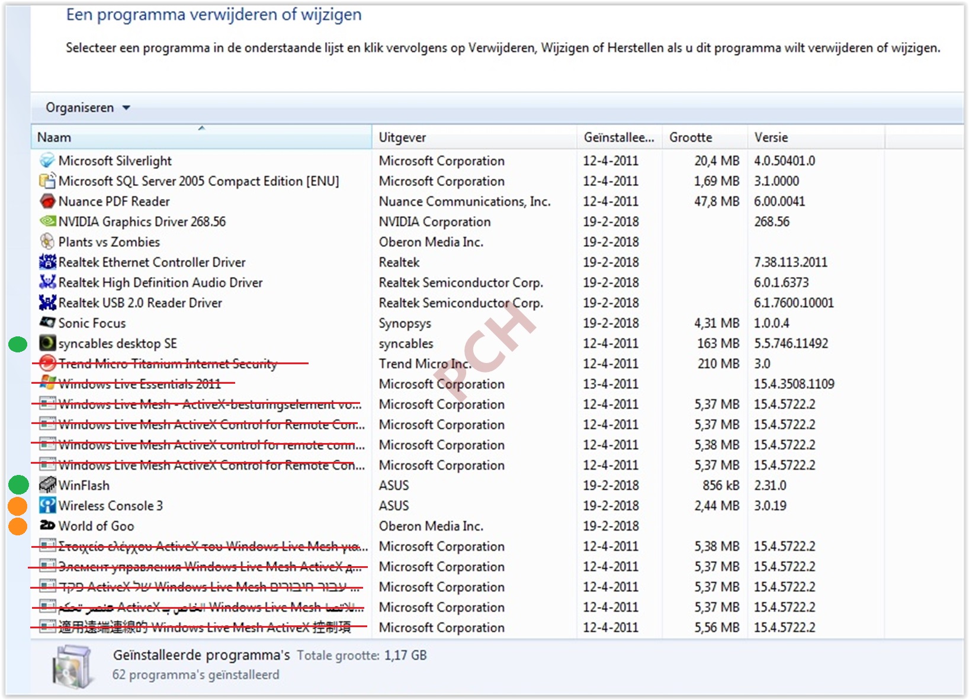
Task: Click the World of Goo icon
Action: 47,525
